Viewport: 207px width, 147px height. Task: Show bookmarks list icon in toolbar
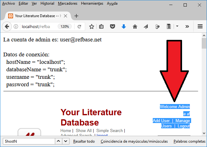click(101, 26)
